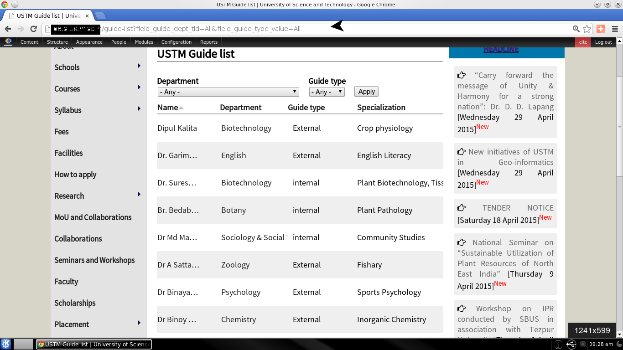
Task: Open the Modules admin menu
Action: coord(144,42)
